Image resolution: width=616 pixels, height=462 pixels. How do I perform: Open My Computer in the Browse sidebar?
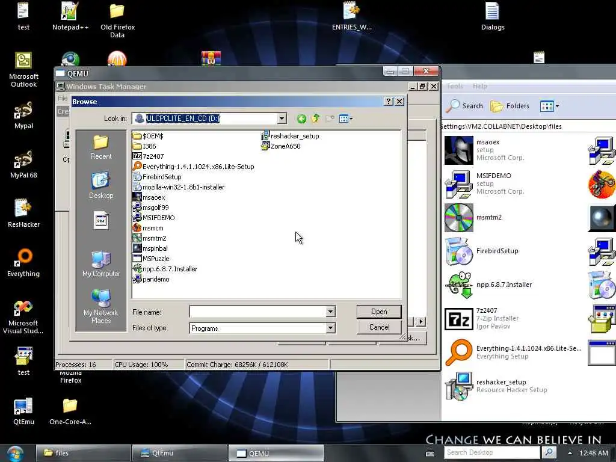click(x=101, y=263)
